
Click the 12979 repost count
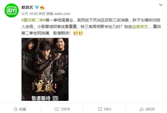pos(65,109)
